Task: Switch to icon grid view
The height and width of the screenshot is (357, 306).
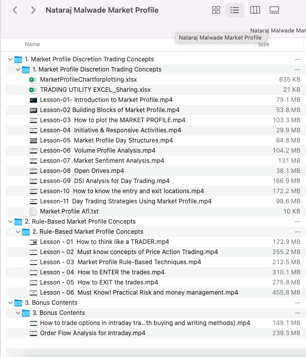Action: click(216, 10)
